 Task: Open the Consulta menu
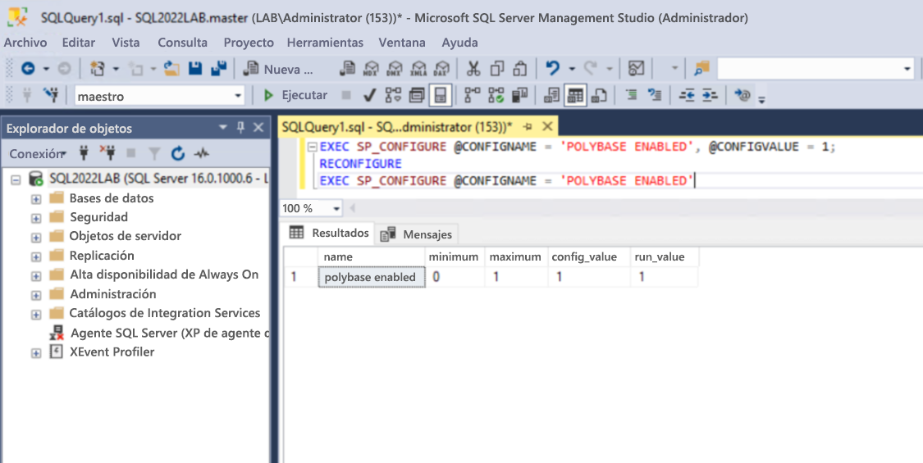coord(182,43)
